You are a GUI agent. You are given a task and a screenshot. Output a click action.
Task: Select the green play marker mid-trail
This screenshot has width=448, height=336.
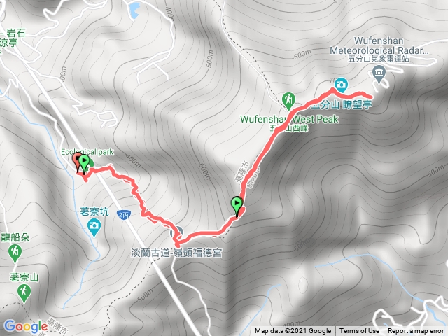tap(237, 206)
